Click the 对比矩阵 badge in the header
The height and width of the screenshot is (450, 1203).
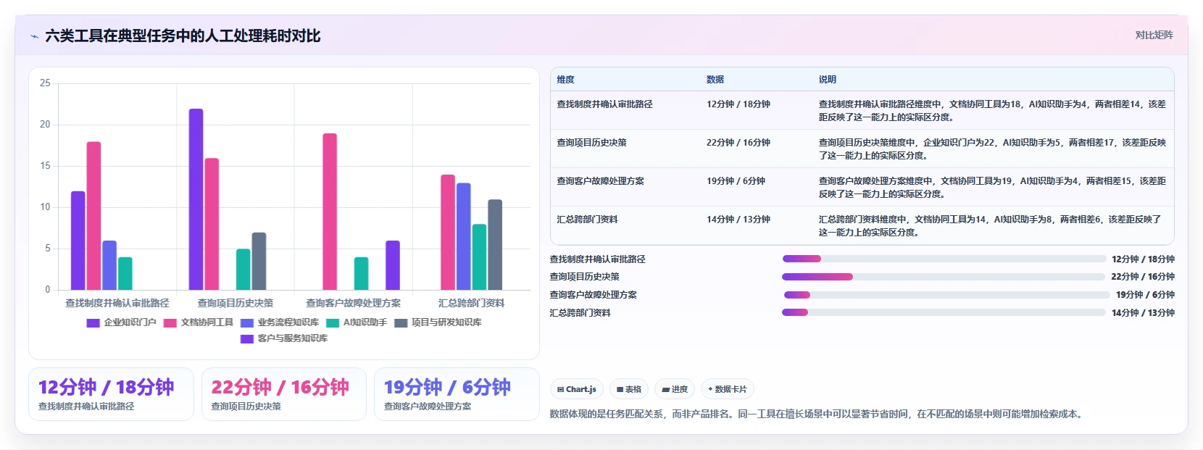[1154, 36]
